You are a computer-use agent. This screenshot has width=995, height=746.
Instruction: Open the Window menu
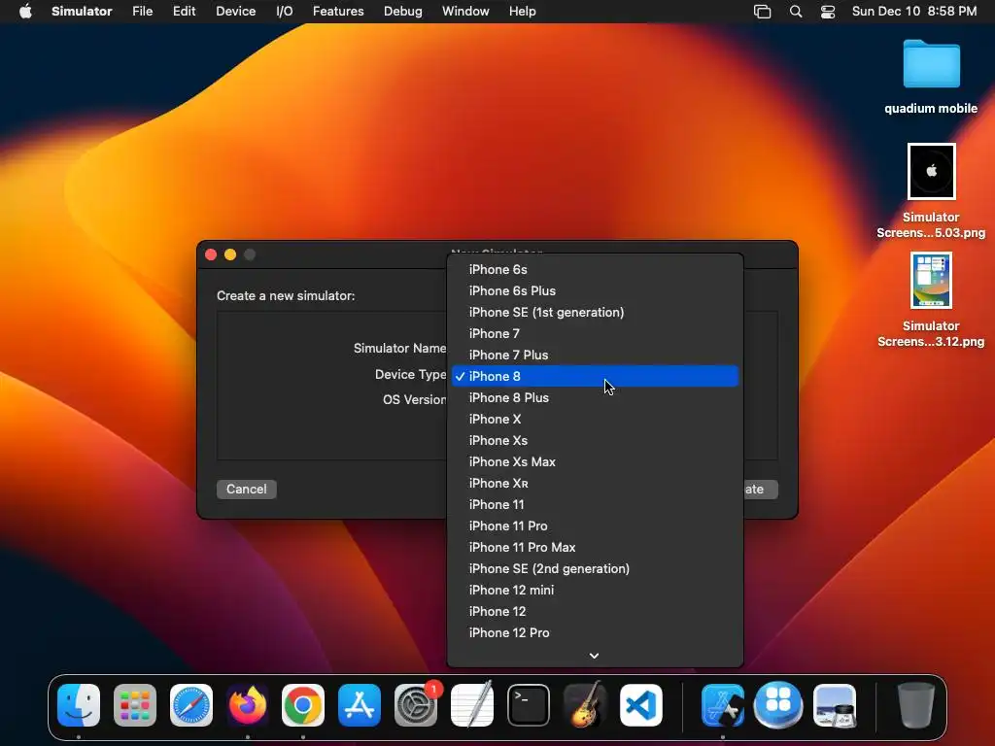coord(465,11)
